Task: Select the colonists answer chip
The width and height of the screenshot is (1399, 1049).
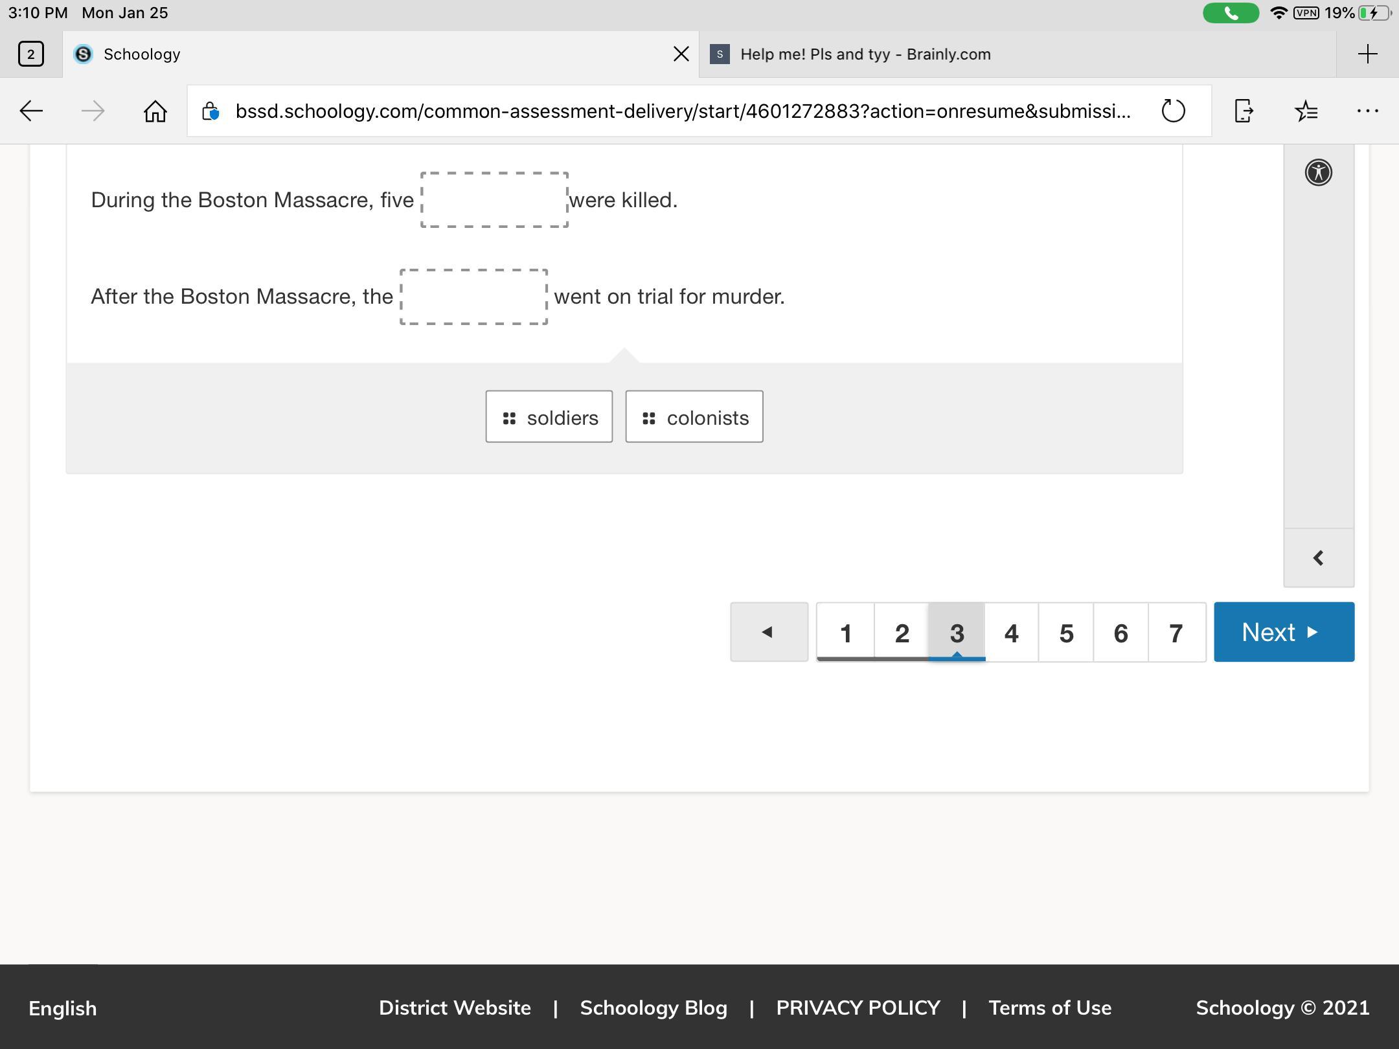Action: click(694, 417)
